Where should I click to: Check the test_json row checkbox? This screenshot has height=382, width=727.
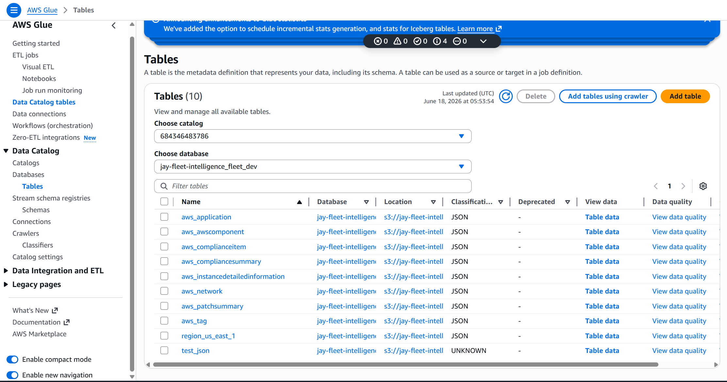(164, 350)
